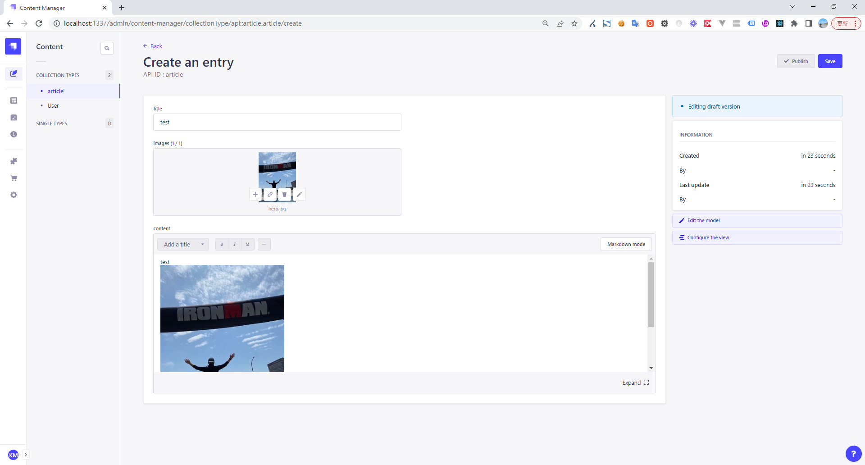Search content using the magnifier button
Image resolution: width=865 pixels, height=465 pixels.
tap(107, 48)
